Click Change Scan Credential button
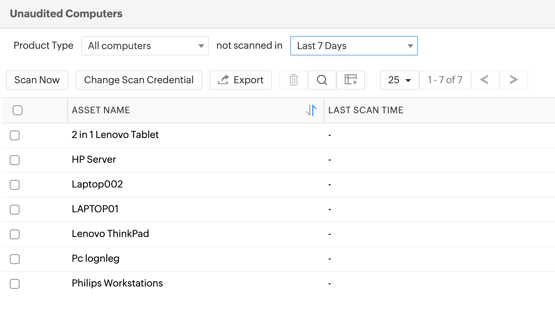 139,80
